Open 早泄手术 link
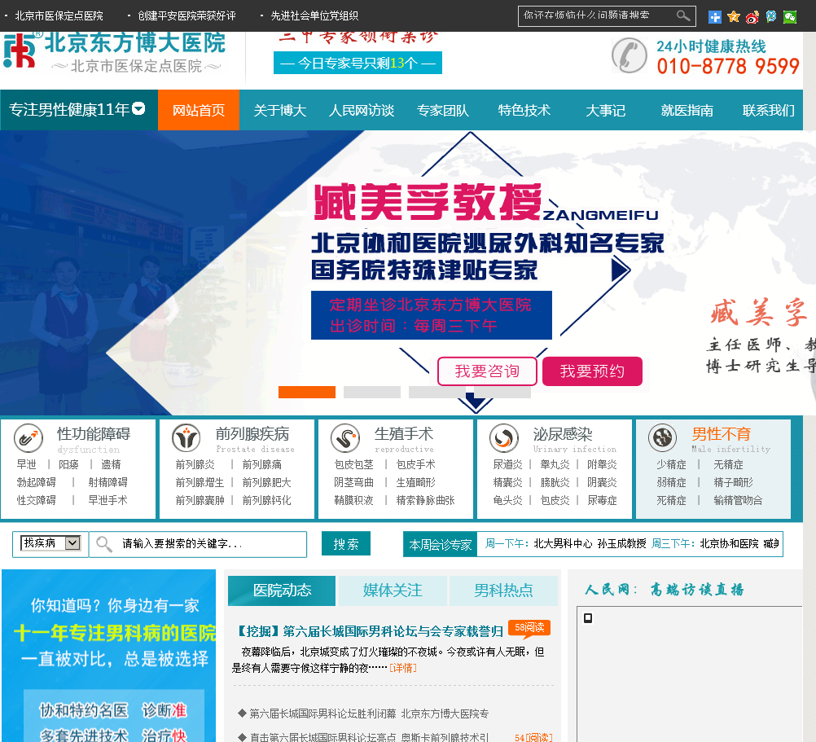The width and height of the screenshot is (816, 742). coord(107,500)
